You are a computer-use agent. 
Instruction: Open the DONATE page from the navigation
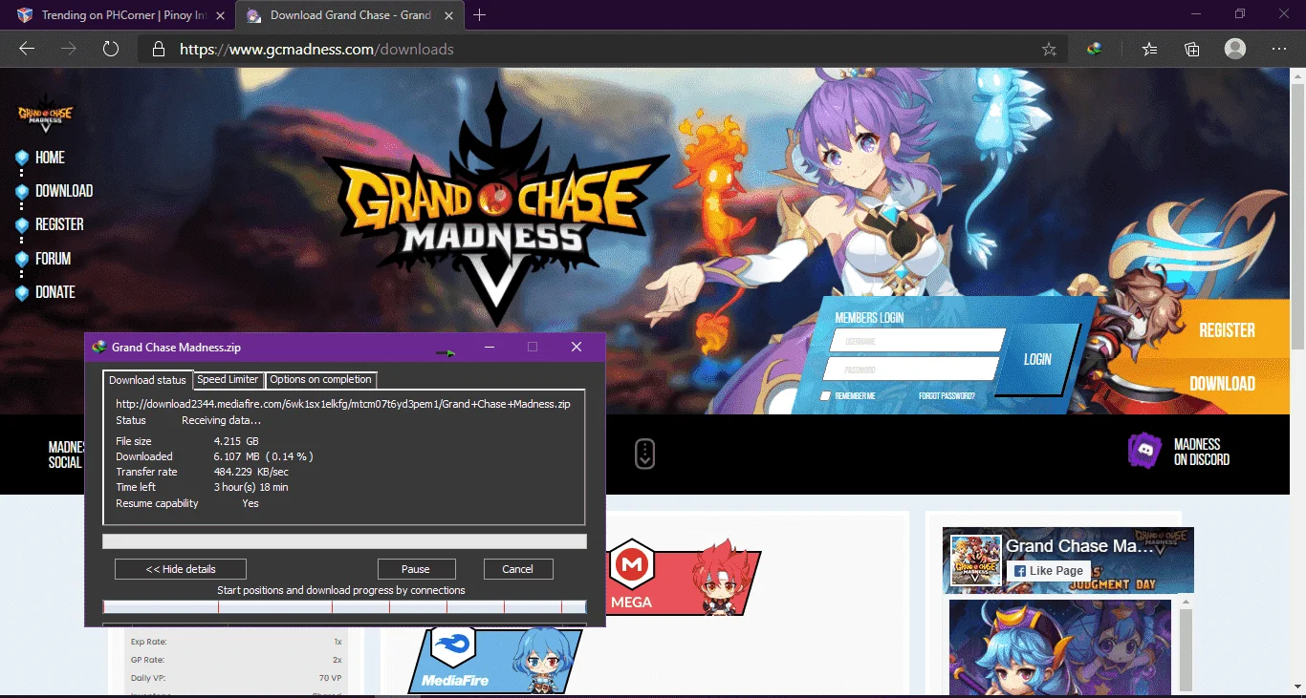[54, 292]
